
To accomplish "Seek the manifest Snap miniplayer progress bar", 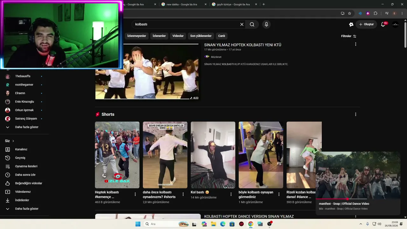I will click(358, 199).
